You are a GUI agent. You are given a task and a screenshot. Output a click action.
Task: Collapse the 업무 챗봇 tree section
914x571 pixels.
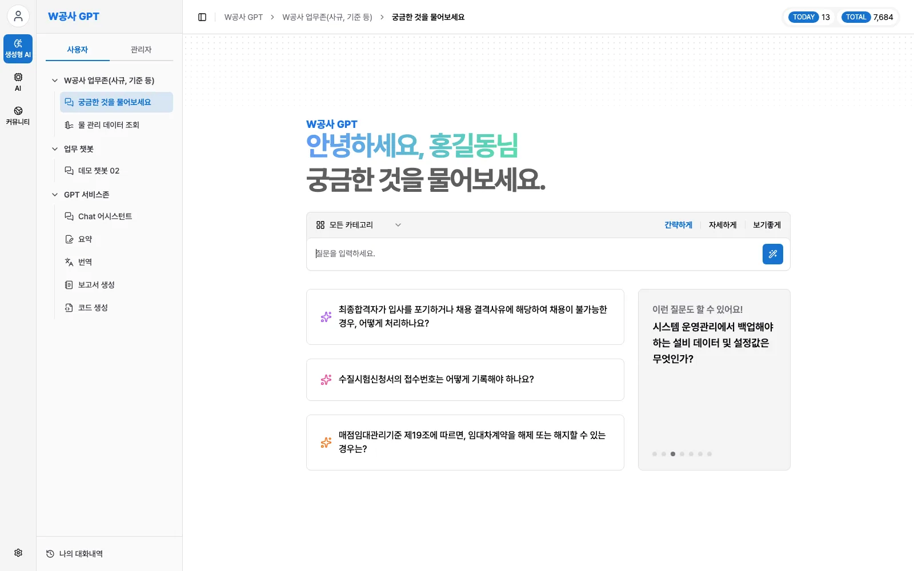55,149
